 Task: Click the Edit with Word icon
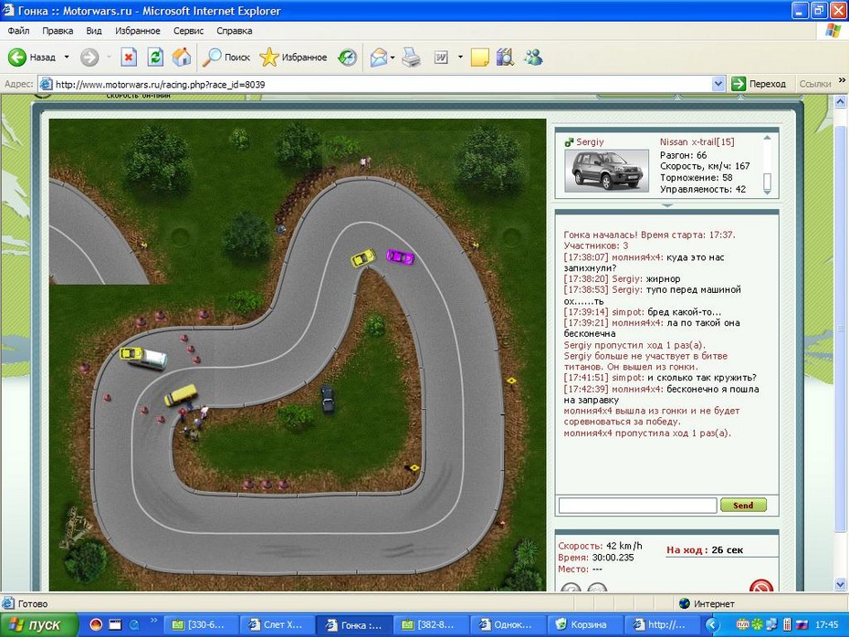pos(441,57)
